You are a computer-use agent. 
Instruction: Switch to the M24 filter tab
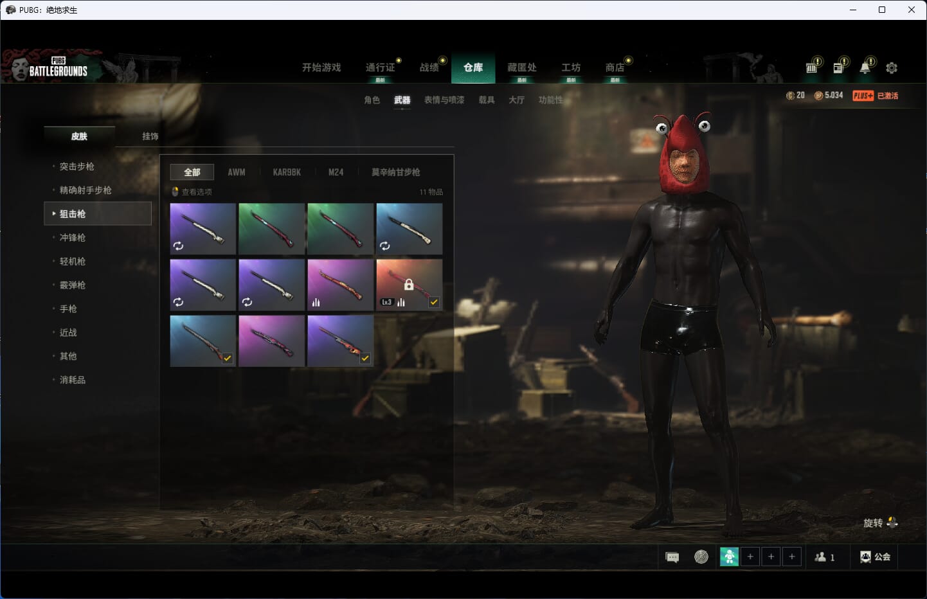pos(336,172)
